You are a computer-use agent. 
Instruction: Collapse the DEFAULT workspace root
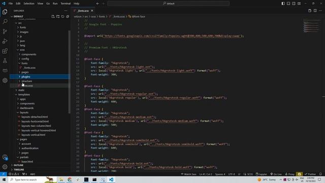click(x=18, y=16)
